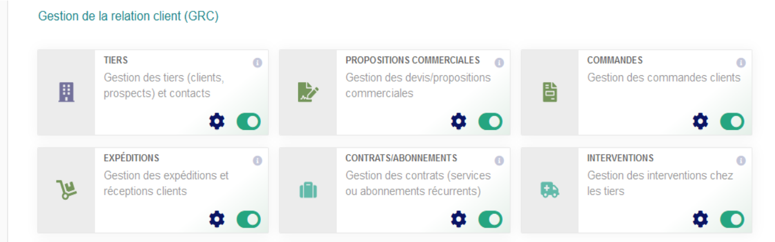Disable the Propositions commerciales module toggle
Image resolution: width=775 pixels, height=242 pixels.
tap(490, 122)
